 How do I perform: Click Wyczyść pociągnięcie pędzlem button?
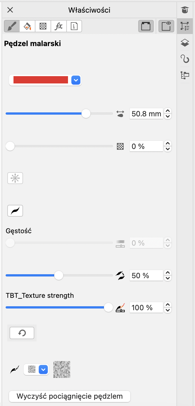coord(70,396)
